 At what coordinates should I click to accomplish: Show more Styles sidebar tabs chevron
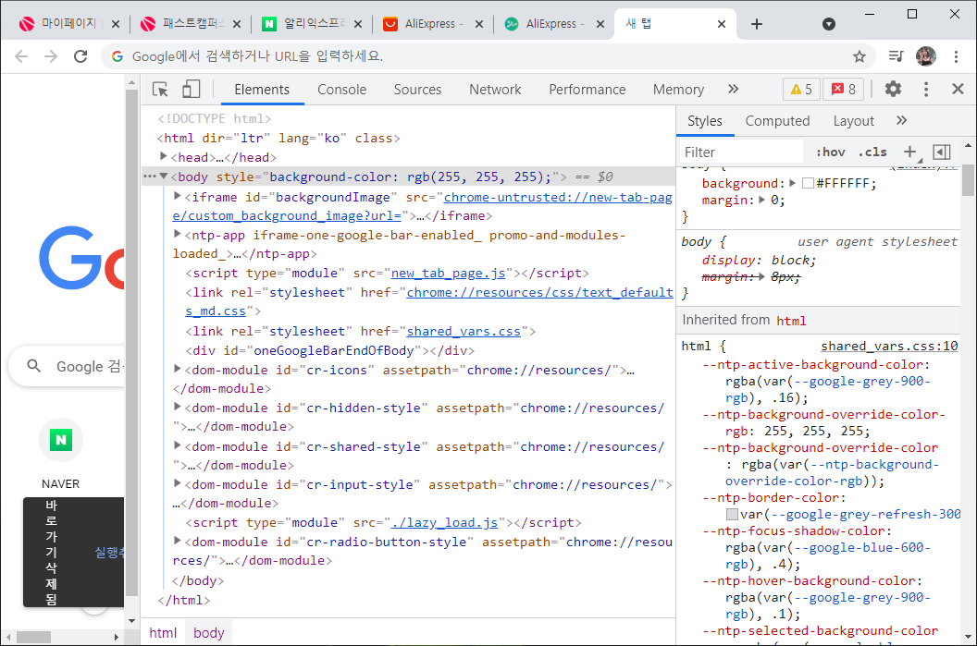point(902,120)
